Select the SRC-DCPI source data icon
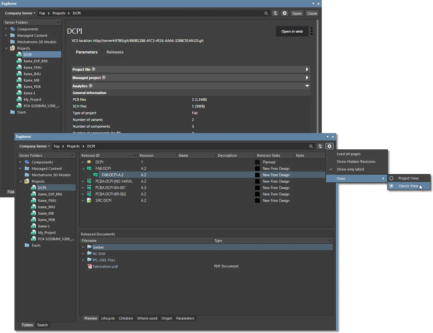This screenshot has width=433, height=333. 89,201
